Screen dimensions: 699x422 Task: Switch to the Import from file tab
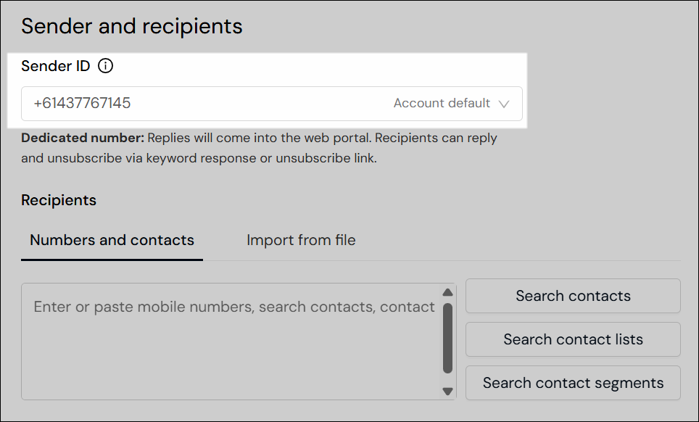(x=300, y=240)
